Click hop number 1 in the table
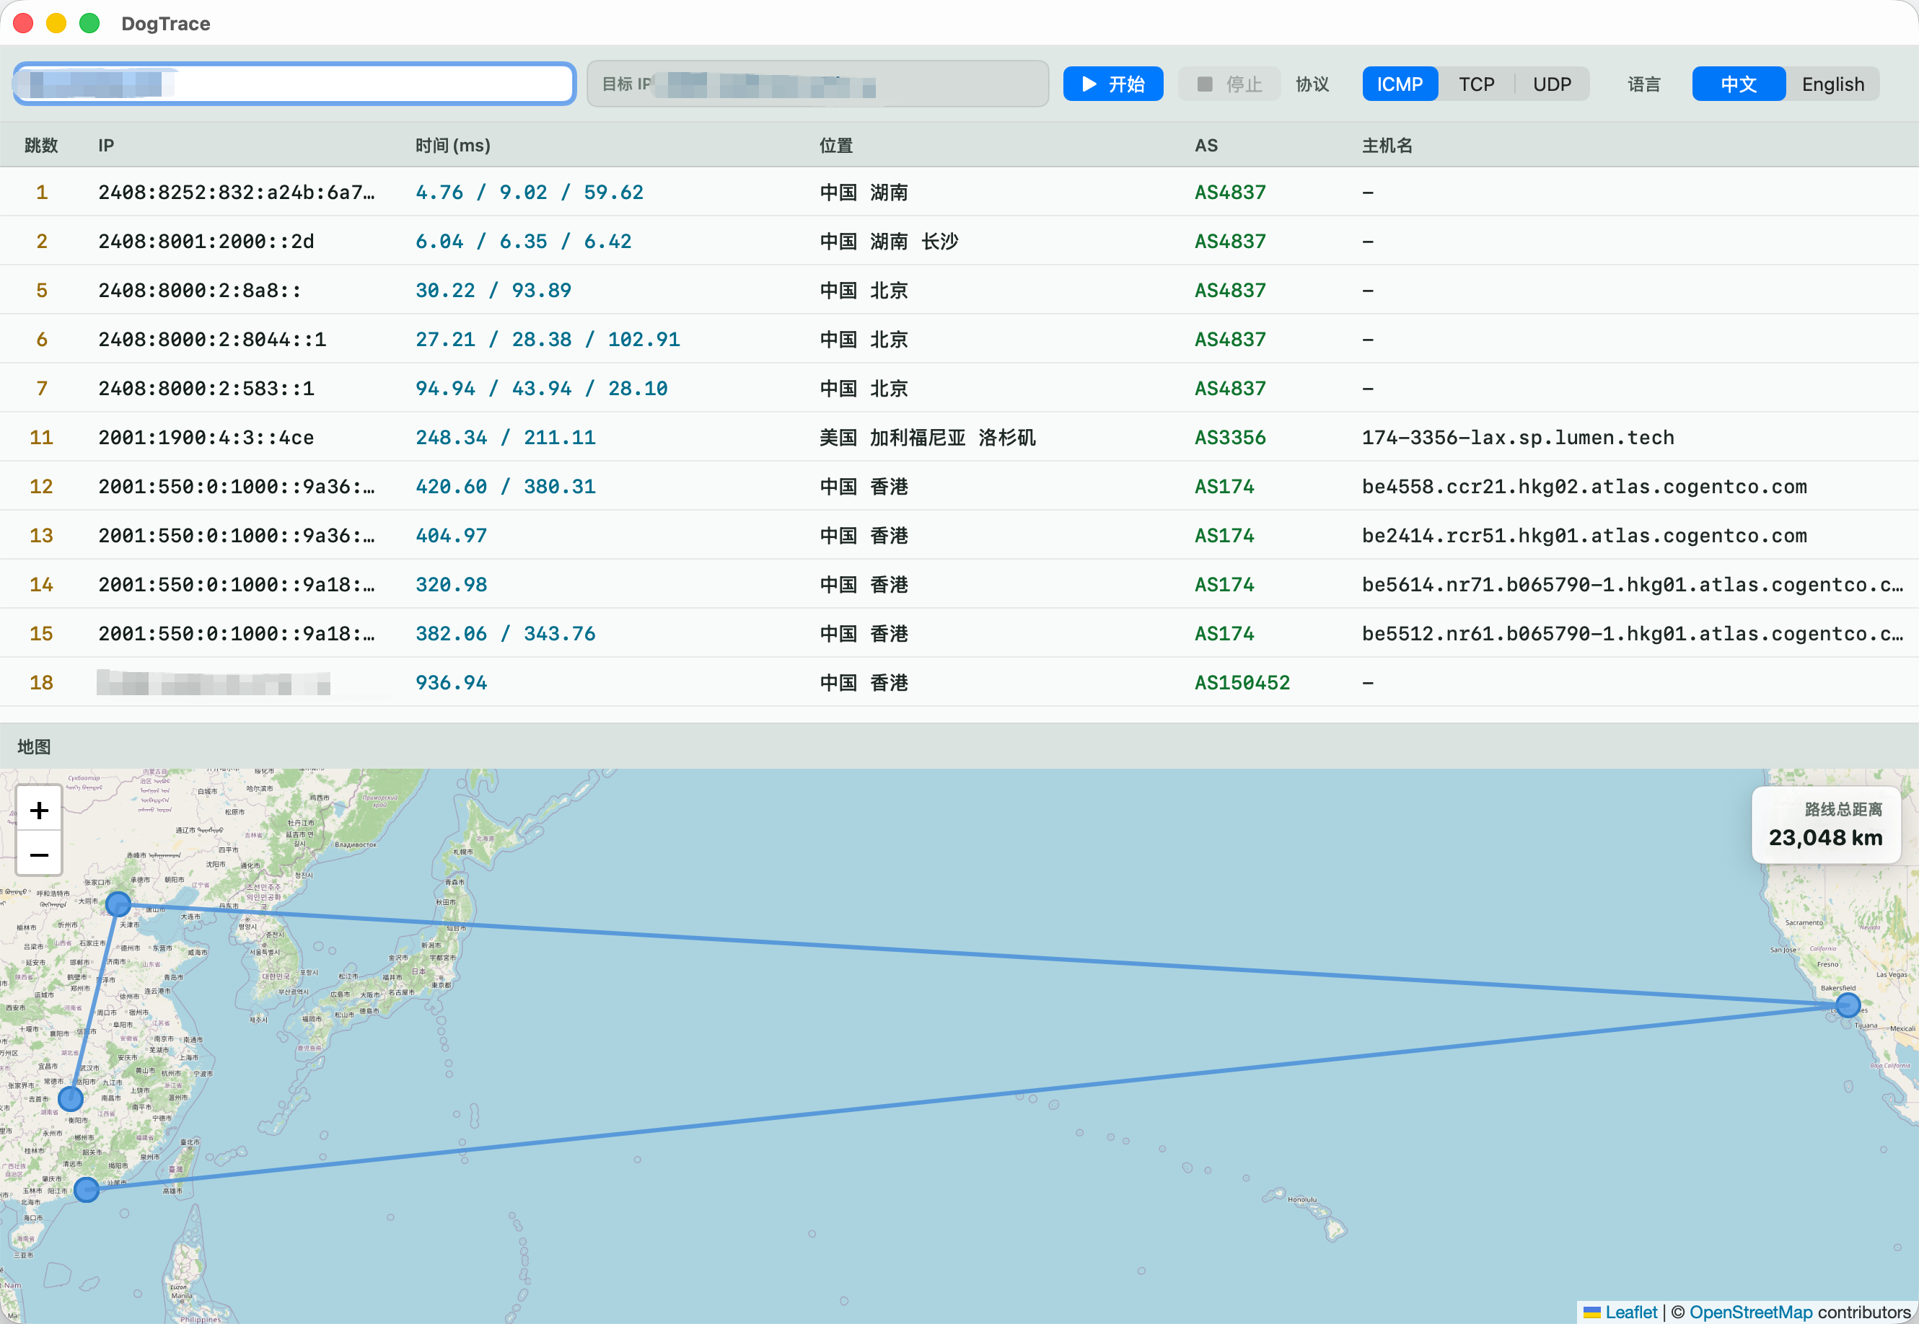The height and width of the screenshot is (1324, 1919). pos(42,193)
